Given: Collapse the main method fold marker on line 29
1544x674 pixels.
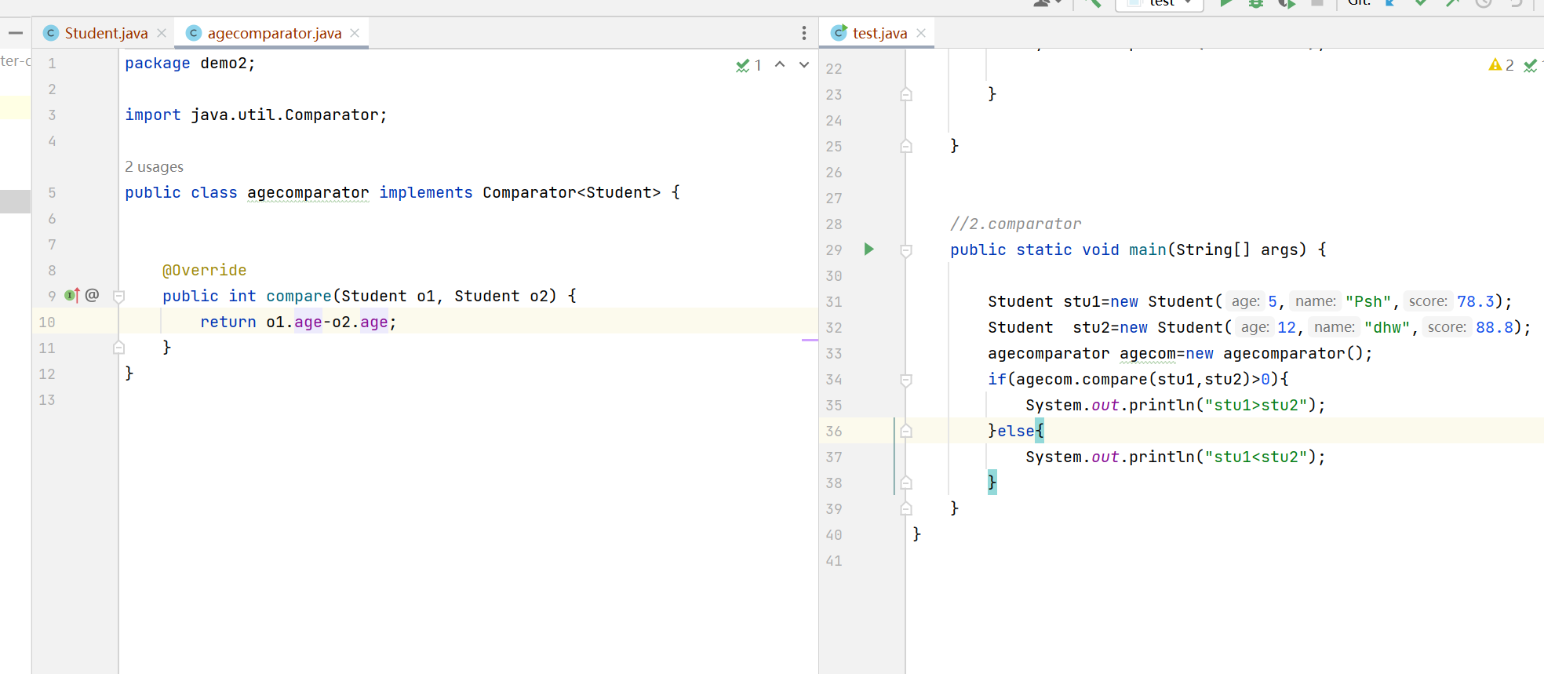Looking at the screenshot, I should pos(906,250).
